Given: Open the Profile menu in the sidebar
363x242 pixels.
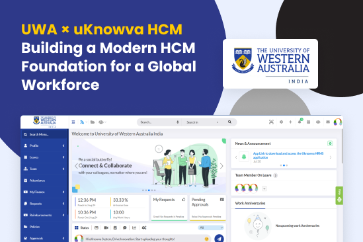Looking at the screenshot, I should click(44, 145).
